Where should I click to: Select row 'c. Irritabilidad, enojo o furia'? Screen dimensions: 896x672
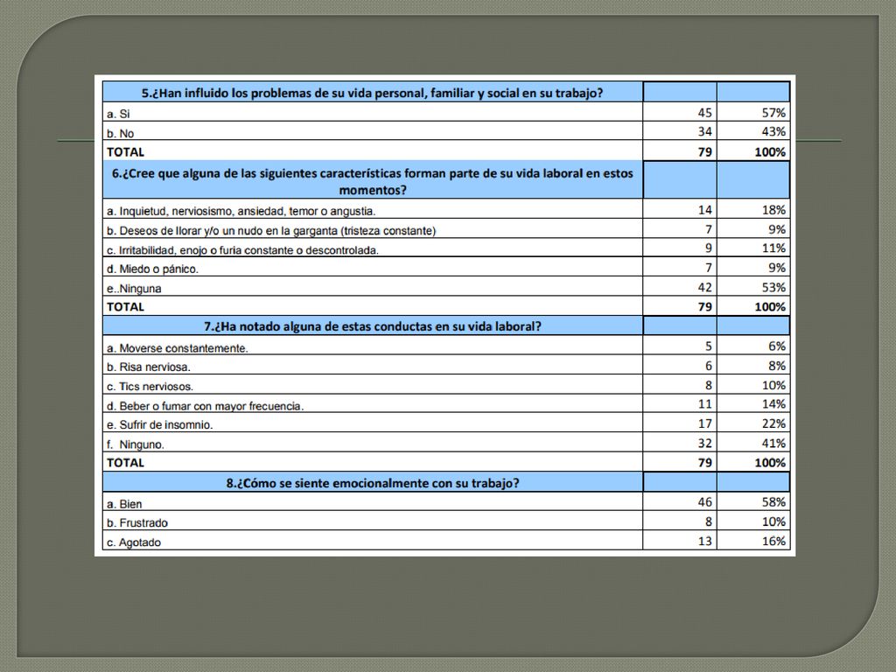(x=242, y=249)
